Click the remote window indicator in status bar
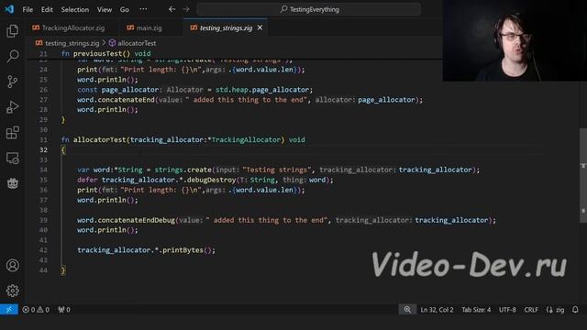This screenshot has height=330, width=587. click(x=9, y=310)
